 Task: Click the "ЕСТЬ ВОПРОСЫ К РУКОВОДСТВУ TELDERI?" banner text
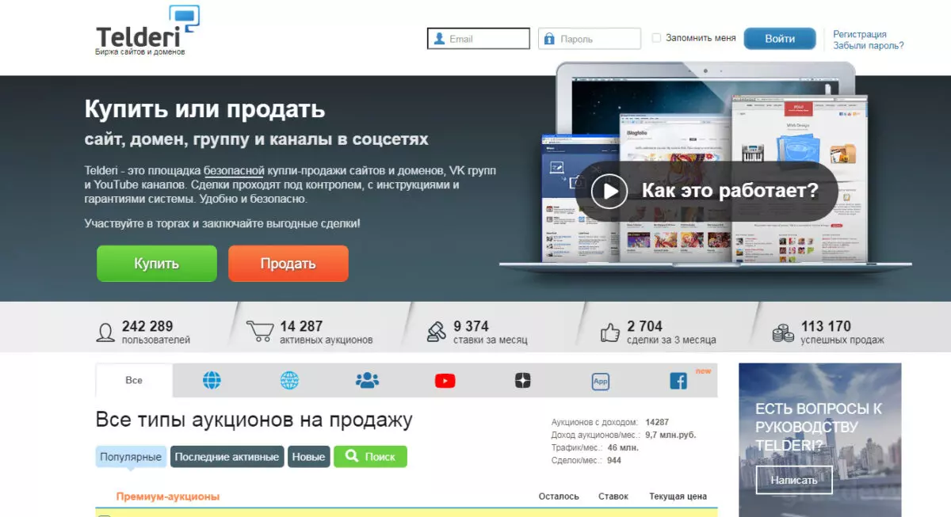point(819,427)
